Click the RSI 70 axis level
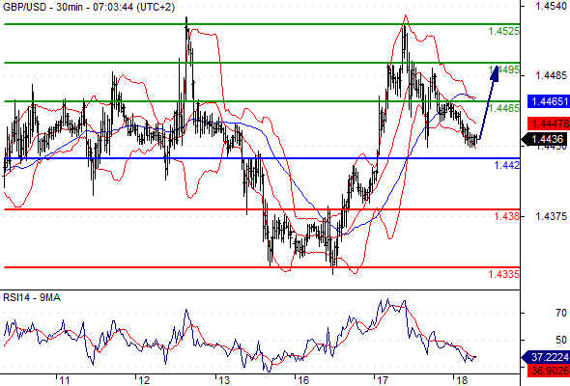Image resolution: width=570 pixels, height=386 pixels. pyautogui.click(x=561, y=313)
